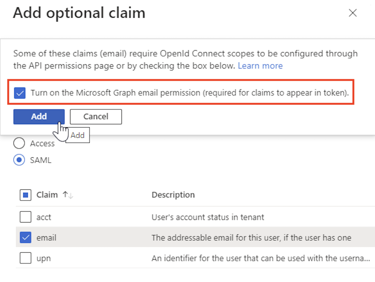This screenshot has width=375, height=282.
Task: Click the truncated upn description text
Action: click(260, 258)
